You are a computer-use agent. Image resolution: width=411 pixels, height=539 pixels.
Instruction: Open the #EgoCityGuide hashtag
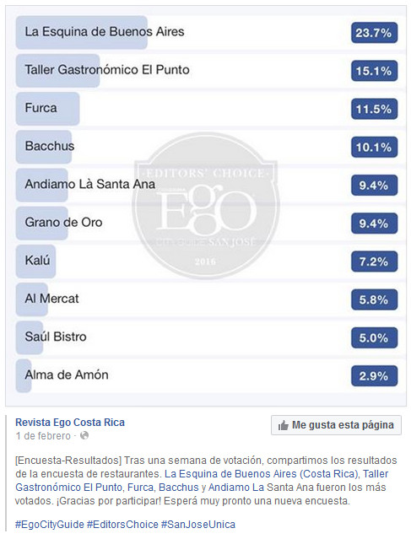[50, 524]
